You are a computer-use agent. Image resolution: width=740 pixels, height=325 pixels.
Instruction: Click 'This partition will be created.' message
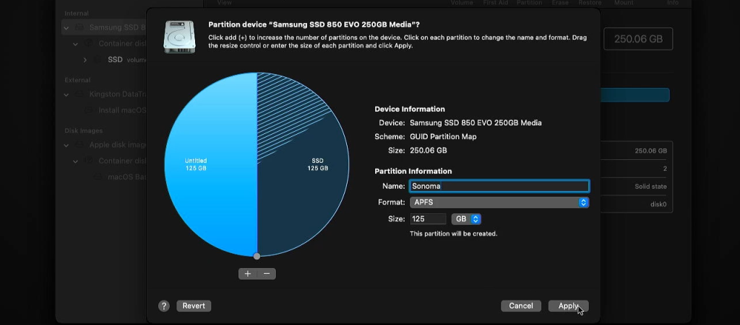pyautogui.click(x=454, y=233)
